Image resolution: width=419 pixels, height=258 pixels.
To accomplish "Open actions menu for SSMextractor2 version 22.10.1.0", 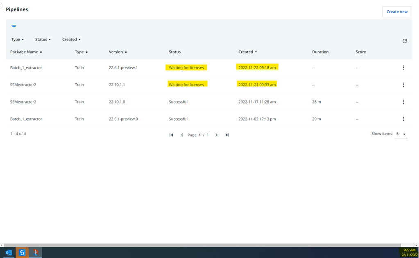I will click(403, 102).
